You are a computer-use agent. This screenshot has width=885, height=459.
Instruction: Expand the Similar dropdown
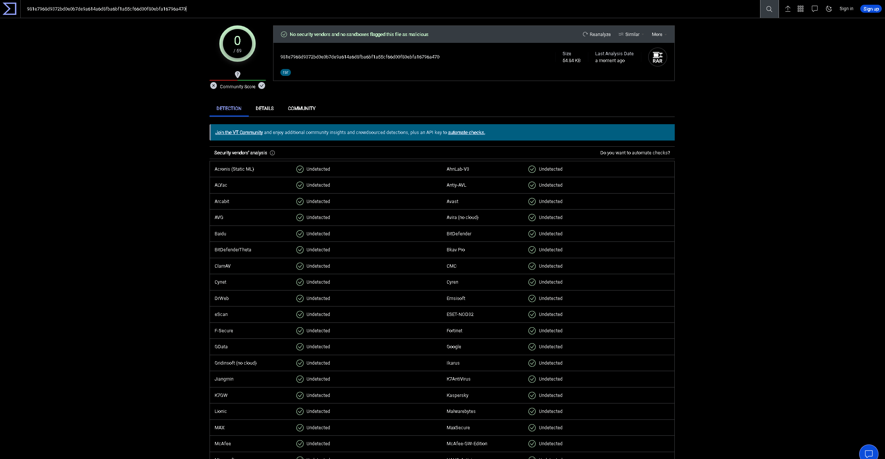pyautogui.click(x=631, y=34)
